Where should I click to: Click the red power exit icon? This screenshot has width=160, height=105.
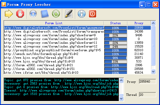point(93,14)
